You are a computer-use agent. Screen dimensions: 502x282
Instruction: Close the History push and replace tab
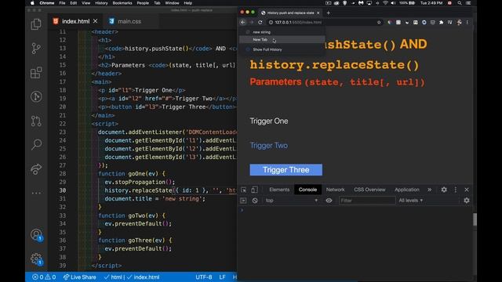318,13
